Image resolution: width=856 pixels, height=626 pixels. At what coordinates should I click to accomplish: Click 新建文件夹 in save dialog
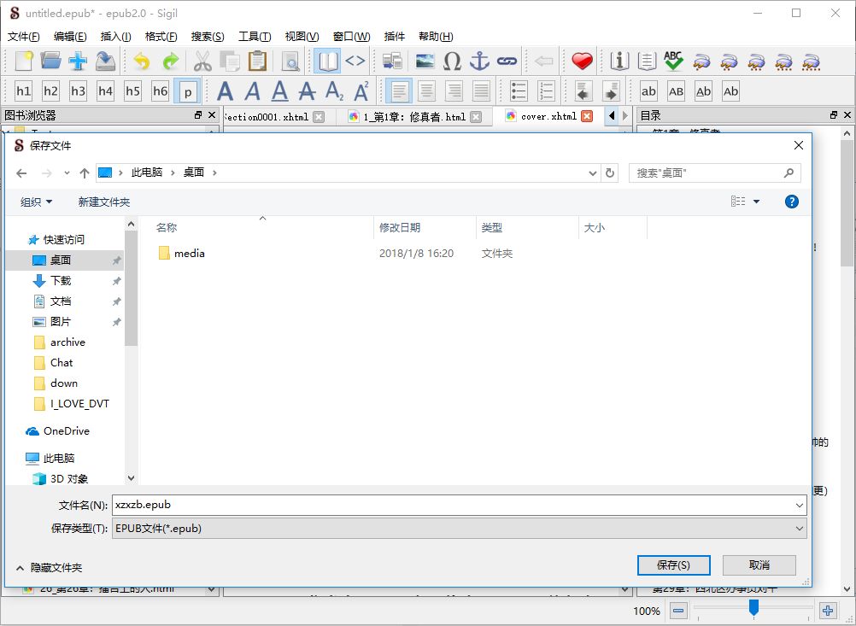click(103, 202)
